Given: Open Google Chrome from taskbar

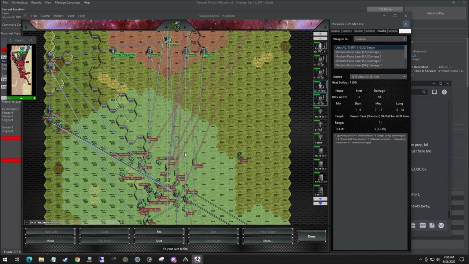Looking at the screenshot, I should coord(77,260).
